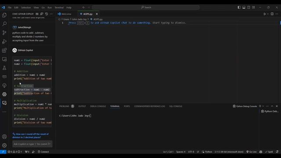Open the Spaces: 4 indentation setting
The height and width of the screenshot is (158, 281).
pyautogui.click(x=180, y=152)
